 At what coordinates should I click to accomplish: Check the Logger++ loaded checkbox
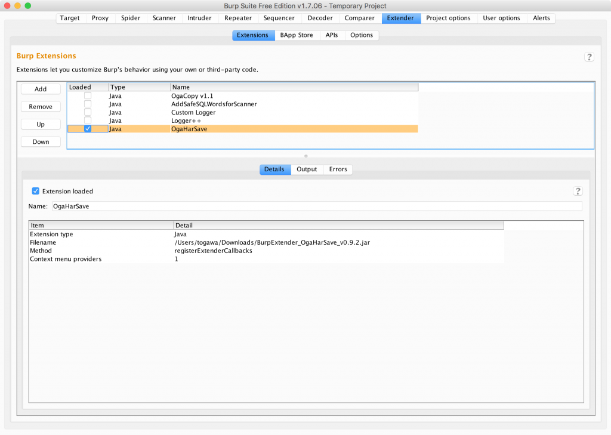(88, 121)
